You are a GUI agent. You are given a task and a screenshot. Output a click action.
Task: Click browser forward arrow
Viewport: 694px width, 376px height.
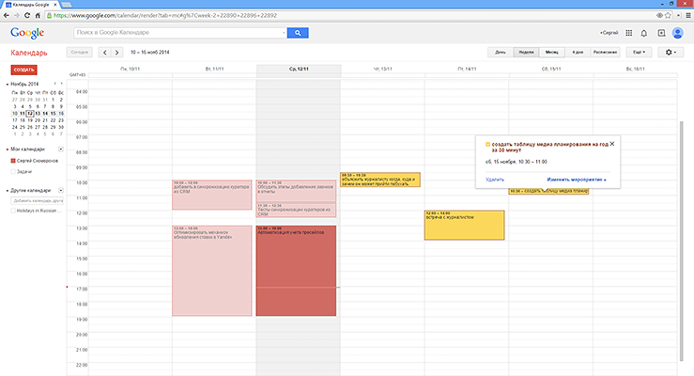tap(16, 15)
